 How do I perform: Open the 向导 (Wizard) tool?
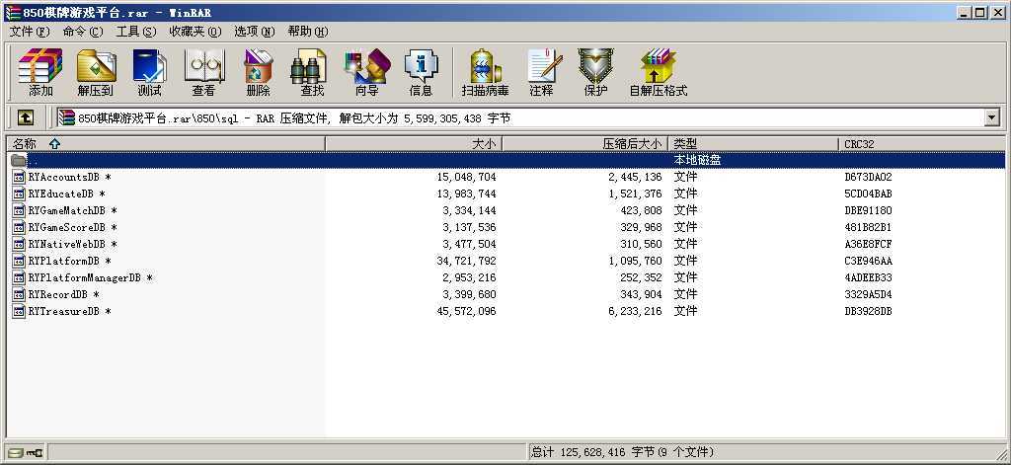(366, 73)
